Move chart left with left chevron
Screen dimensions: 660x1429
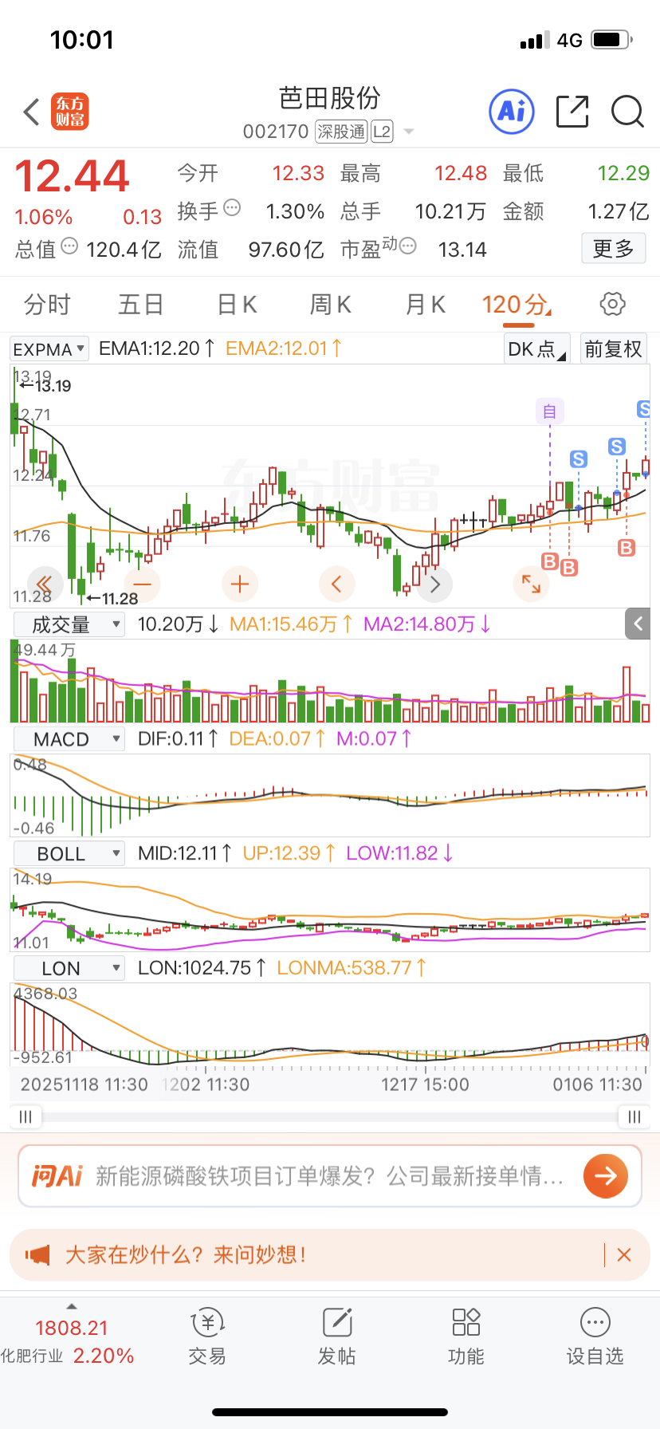point(336,585)
